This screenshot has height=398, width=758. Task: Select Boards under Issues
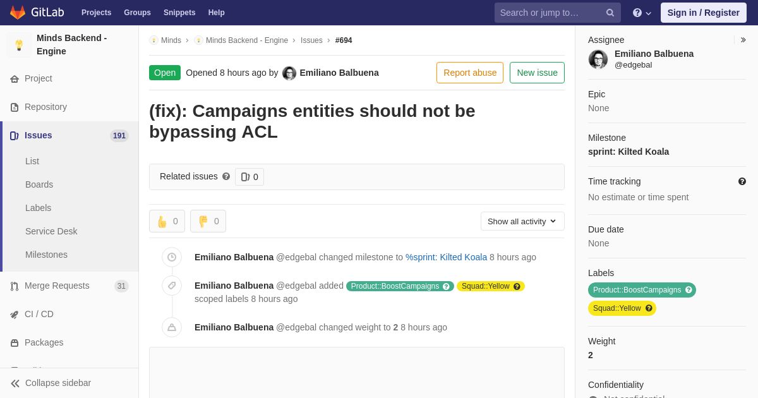[39, 184]
